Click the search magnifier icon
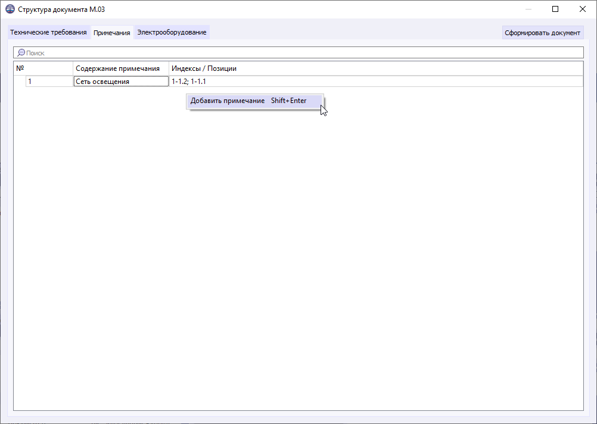Screen dimensions: 597x424 coord(19,52)
